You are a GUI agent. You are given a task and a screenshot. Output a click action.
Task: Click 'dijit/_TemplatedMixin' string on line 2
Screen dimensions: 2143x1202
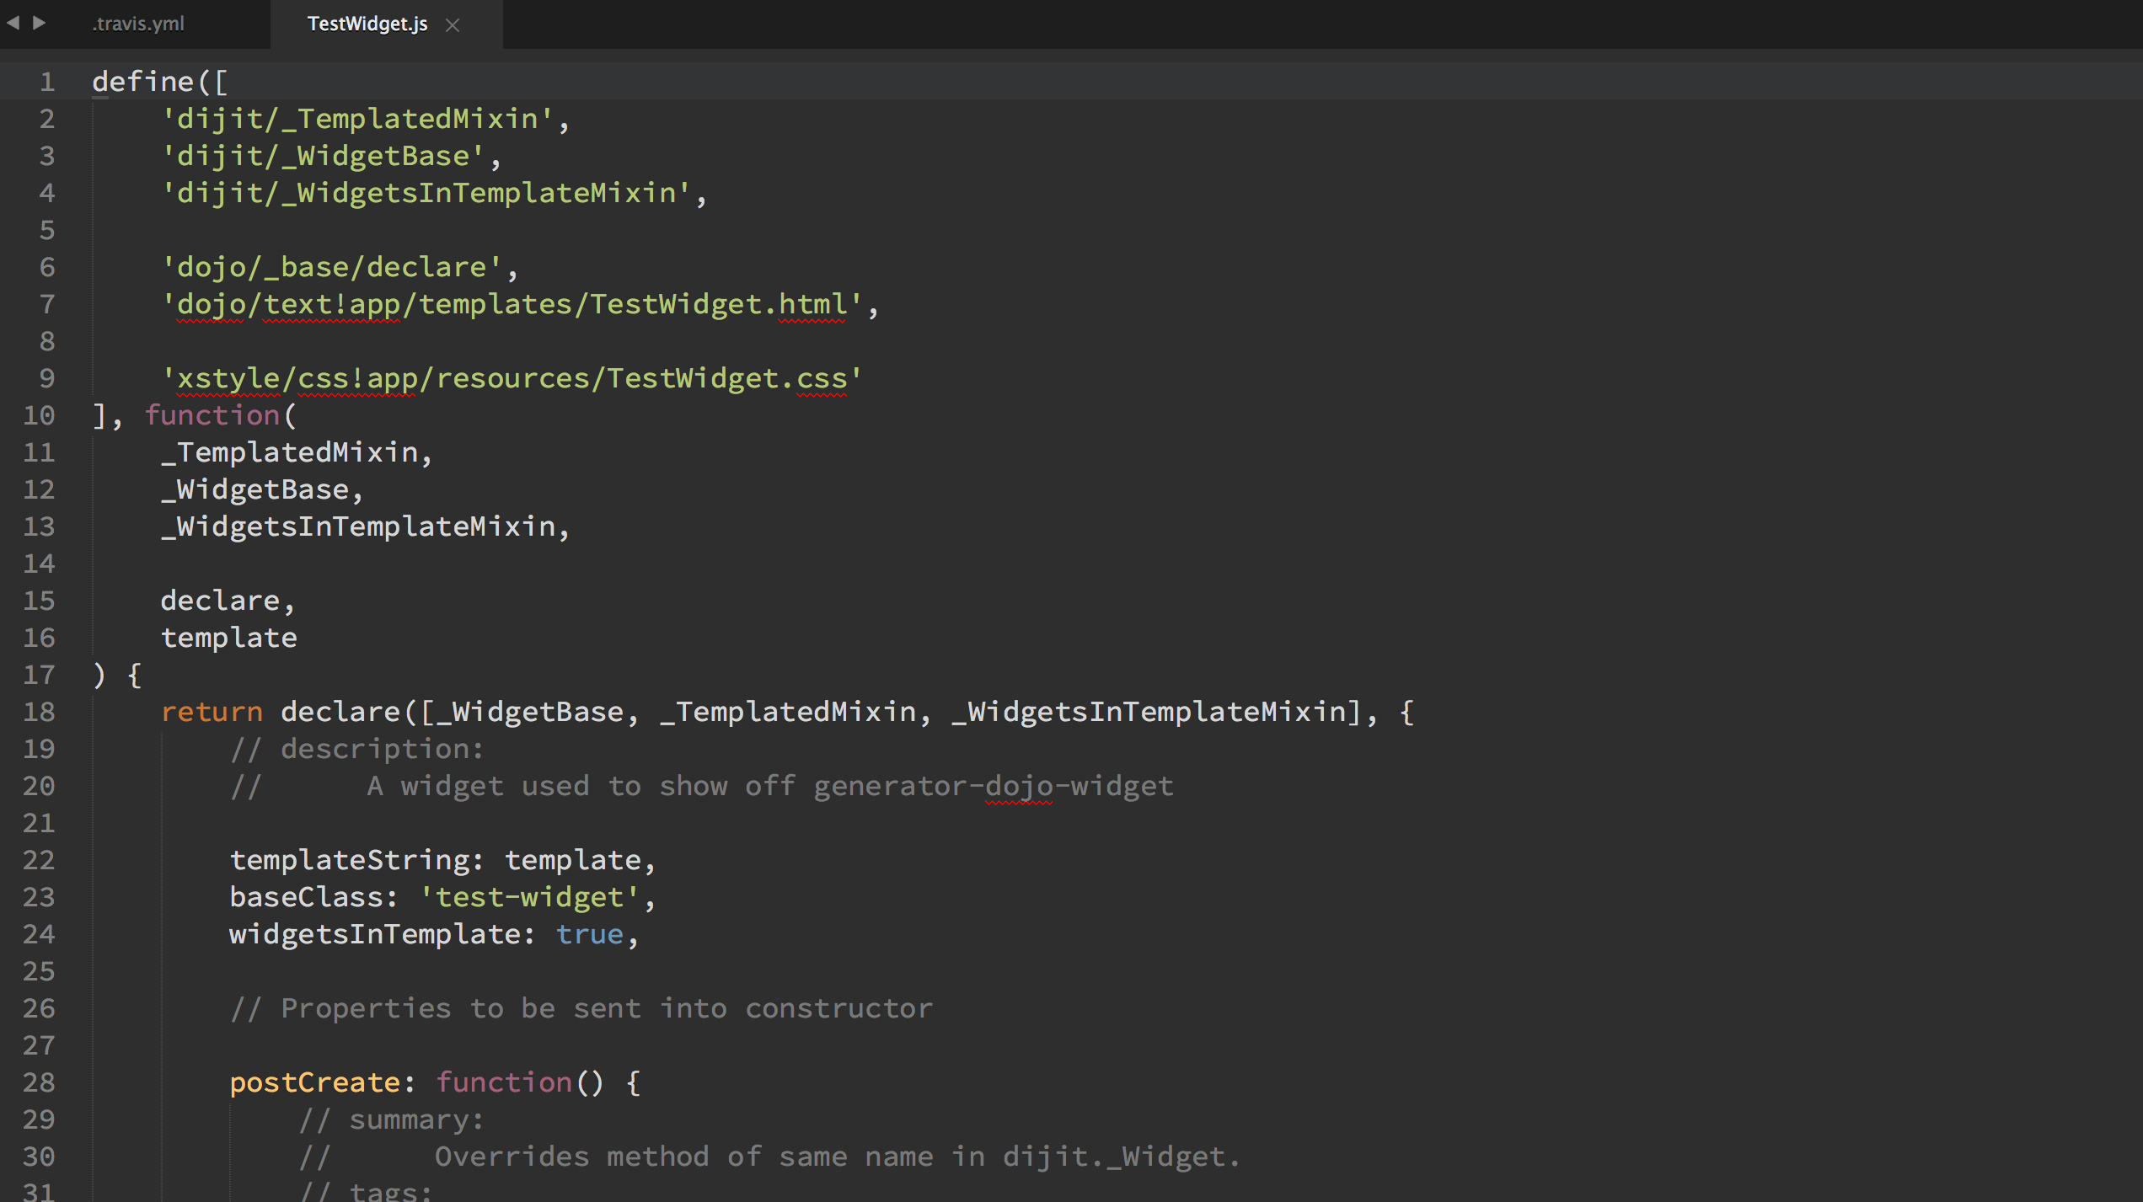357,119
